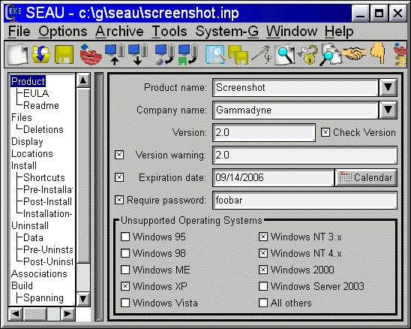Screen dimensions: 411x329
Task: Open the Company name dropdown arrow
Action: click(x=388, y=110)
